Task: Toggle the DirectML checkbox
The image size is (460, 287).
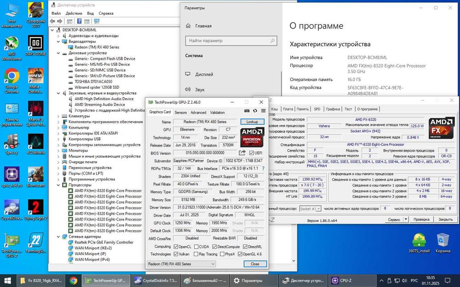Action: (x=245, y=247)
